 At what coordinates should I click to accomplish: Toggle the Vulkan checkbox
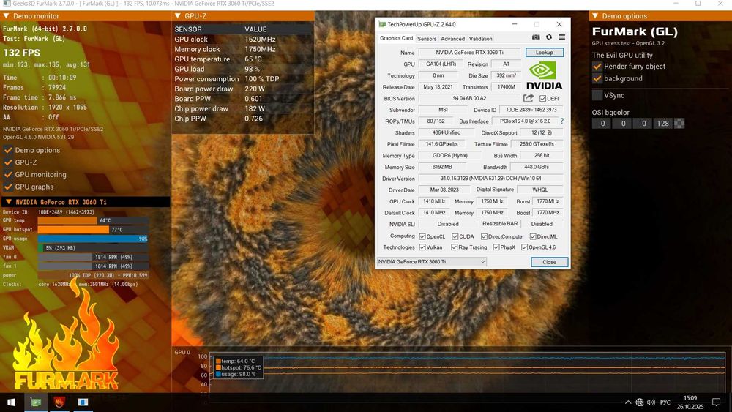[x=422, y=247]
